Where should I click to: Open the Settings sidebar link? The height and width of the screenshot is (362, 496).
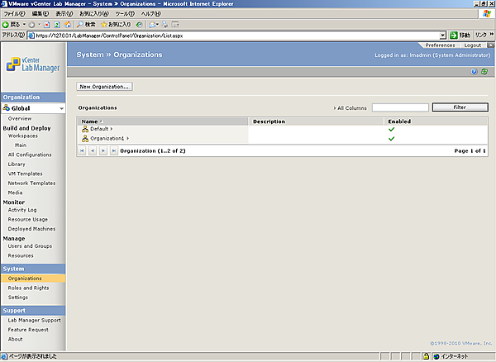click(x=18, y=298)
